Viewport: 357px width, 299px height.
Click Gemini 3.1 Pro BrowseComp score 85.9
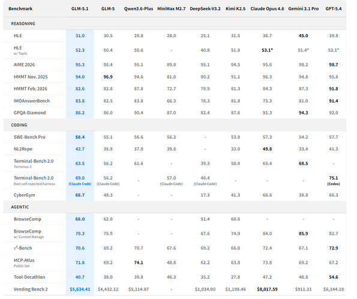[x=303, y=234]
